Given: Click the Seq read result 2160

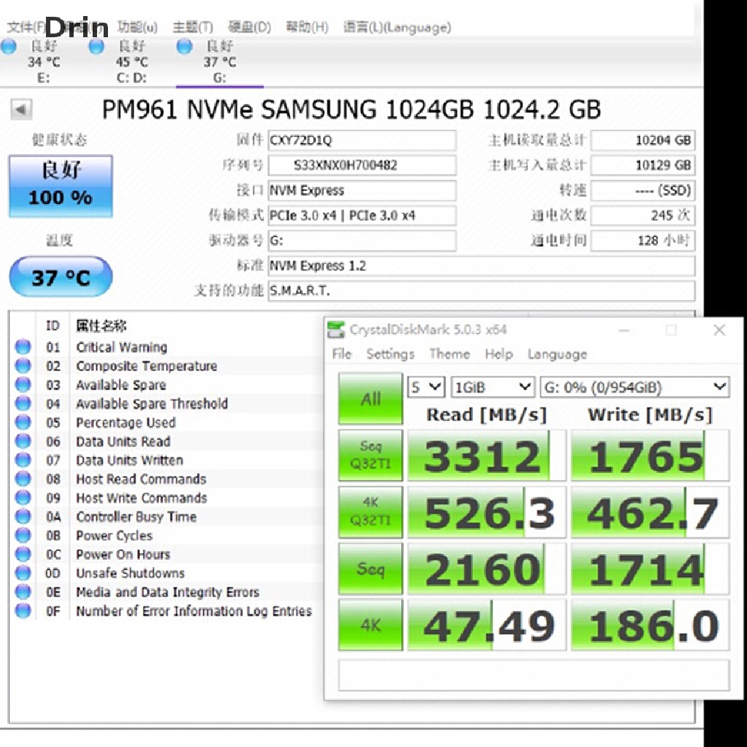Looking at the screenshot, I should (x=487, y=569).
